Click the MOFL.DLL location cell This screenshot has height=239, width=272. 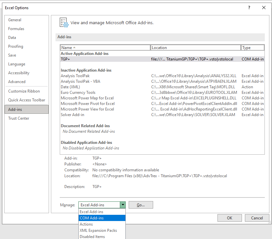coord(193,87)
